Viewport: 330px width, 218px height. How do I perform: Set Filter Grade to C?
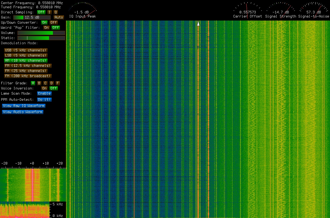pos(45,83)
